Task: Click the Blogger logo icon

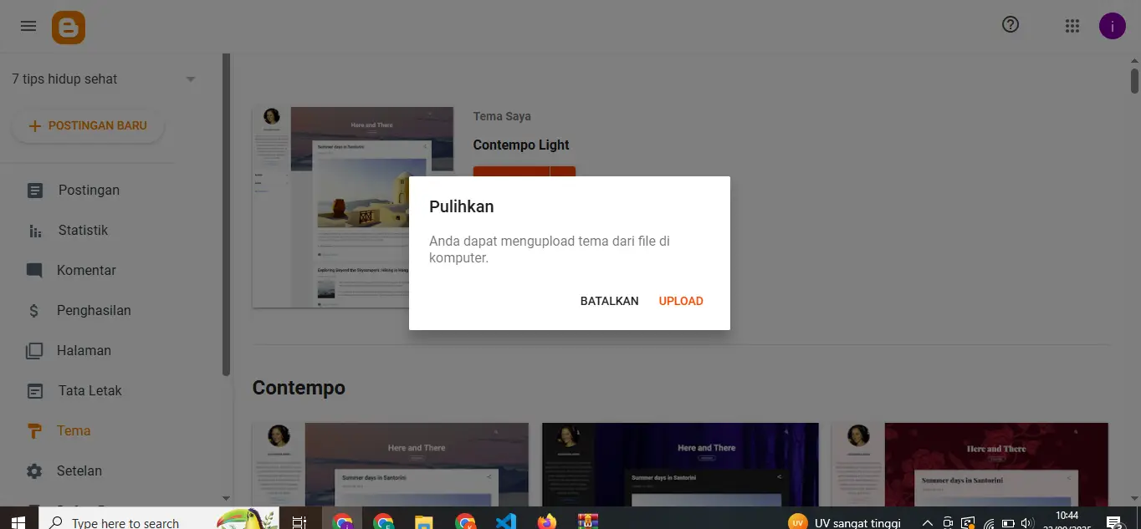Action: (69, 27)
